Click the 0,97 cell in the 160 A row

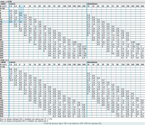pos(79,47)
